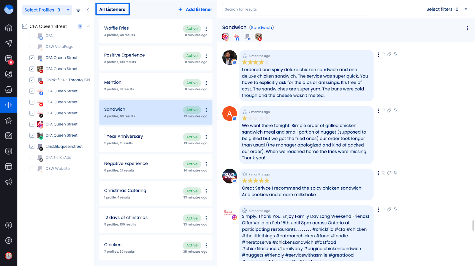Click Active status on 1 Year Anniversary
The image size is (475, 266).
[x=192, y=137]
